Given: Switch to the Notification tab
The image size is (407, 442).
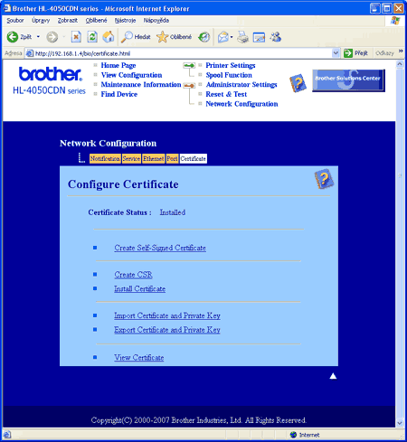Looking at the screenshot, I should [x=105, y=158].
